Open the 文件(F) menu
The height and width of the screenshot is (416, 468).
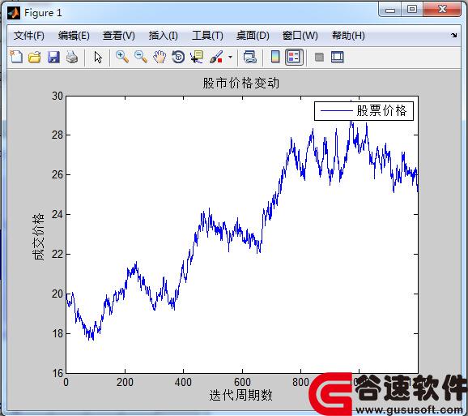29,36
